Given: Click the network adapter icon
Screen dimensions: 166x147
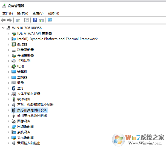Looking at the screenshot, I should [x=14, y=127].
